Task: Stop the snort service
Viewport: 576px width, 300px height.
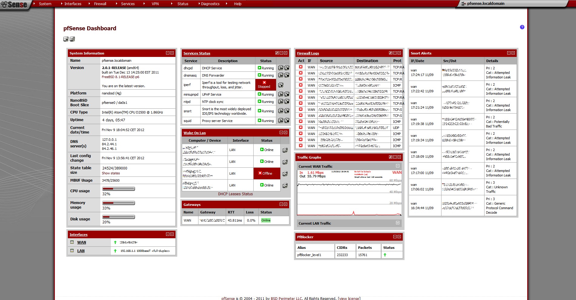Action: click(x=287, y=111)
